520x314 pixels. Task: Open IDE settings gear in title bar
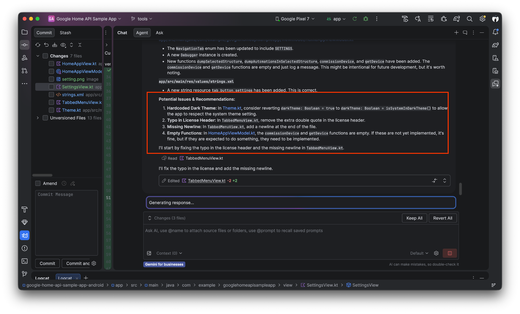coord(482,19)
